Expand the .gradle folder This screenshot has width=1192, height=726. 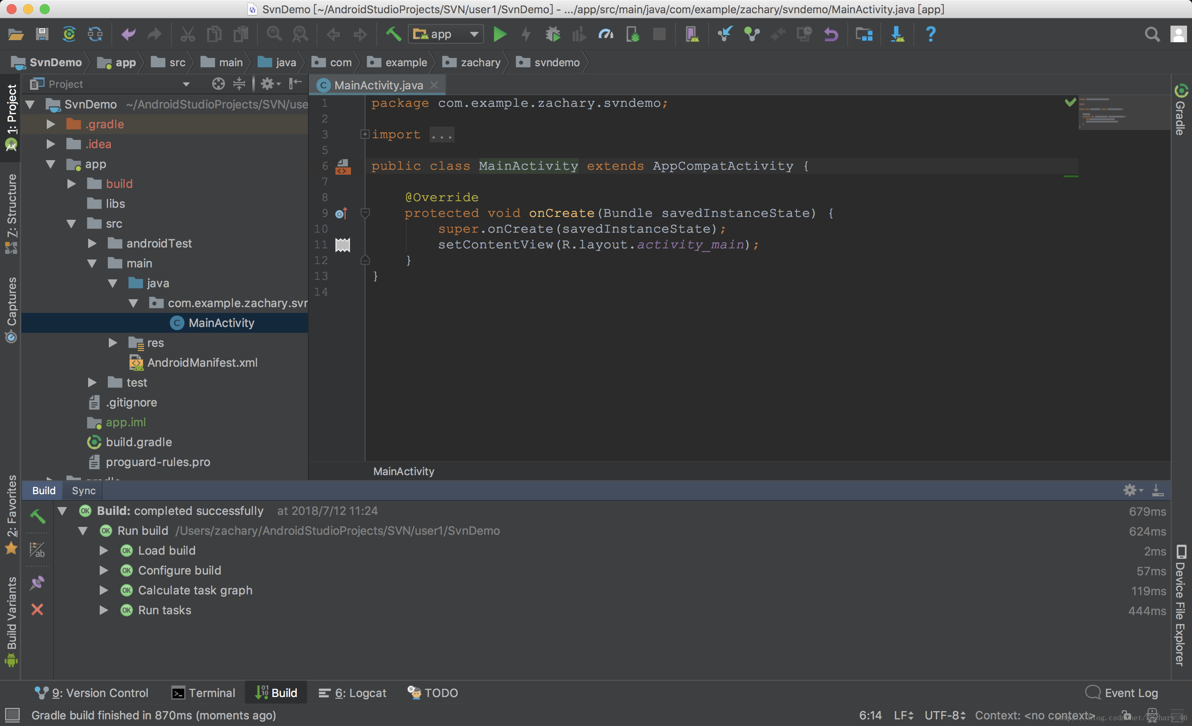[50, 124]
